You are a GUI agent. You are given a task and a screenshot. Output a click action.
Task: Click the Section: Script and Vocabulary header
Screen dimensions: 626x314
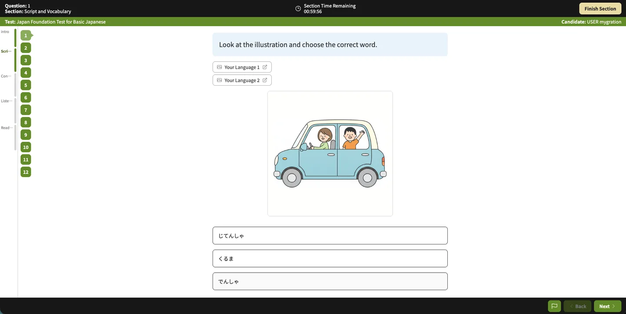click(38, 12)
